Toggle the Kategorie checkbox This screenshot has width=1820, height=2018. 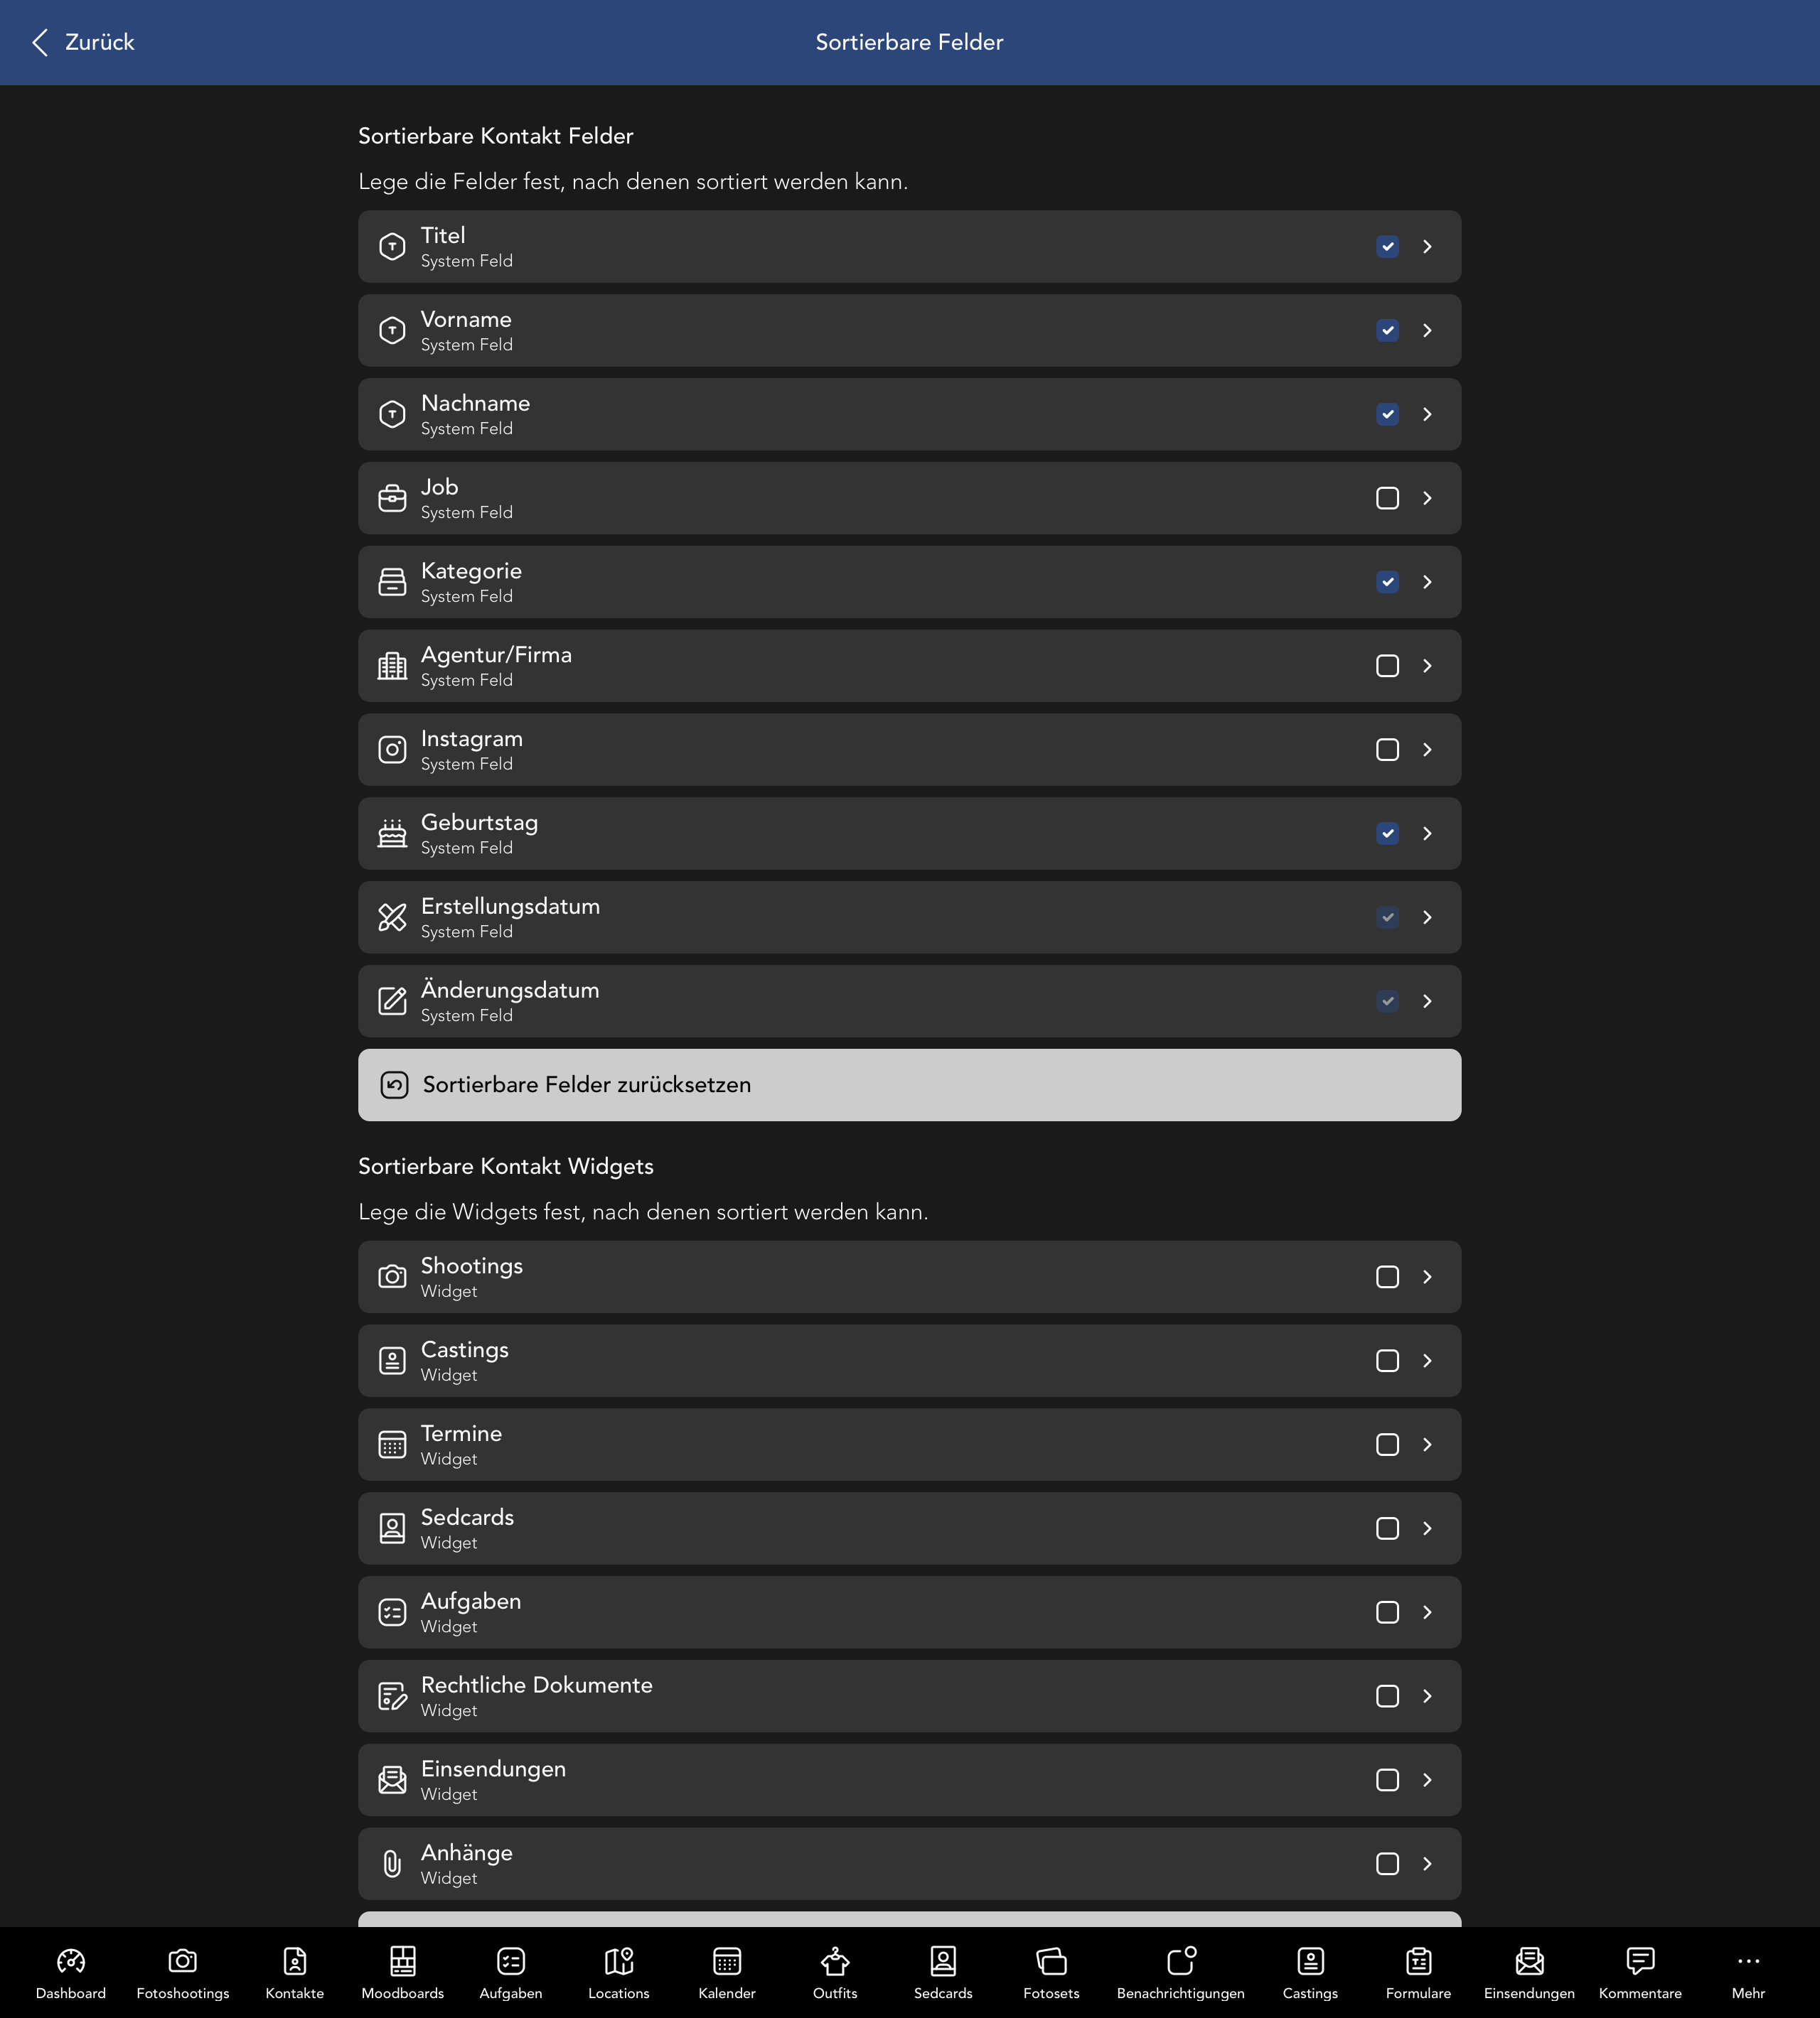pyautogui.click(x=1387, y=582)
